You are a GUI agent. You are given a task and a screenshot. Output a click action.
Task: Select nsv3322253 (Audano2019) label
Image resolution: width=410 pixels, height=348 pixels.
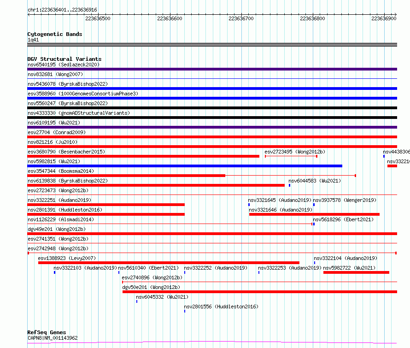click(x=290, y=268)
